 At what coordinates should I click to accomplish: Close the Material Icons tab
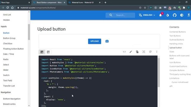tap(100, 2)
